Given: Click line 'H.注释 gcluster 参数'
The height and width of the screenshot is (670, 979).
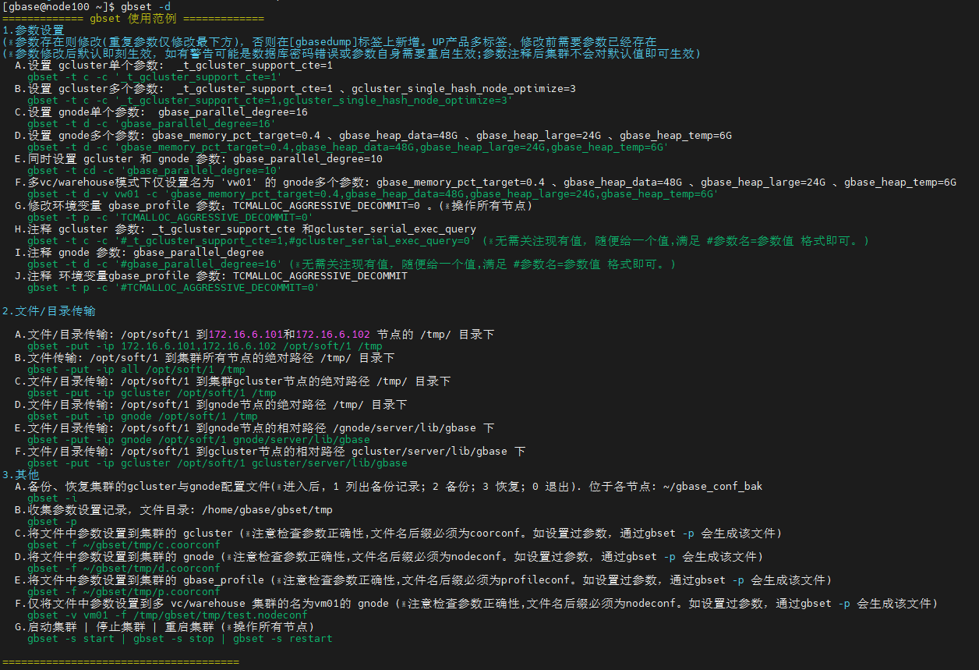Looking at the screenshot, I should (x=246, y=229).
